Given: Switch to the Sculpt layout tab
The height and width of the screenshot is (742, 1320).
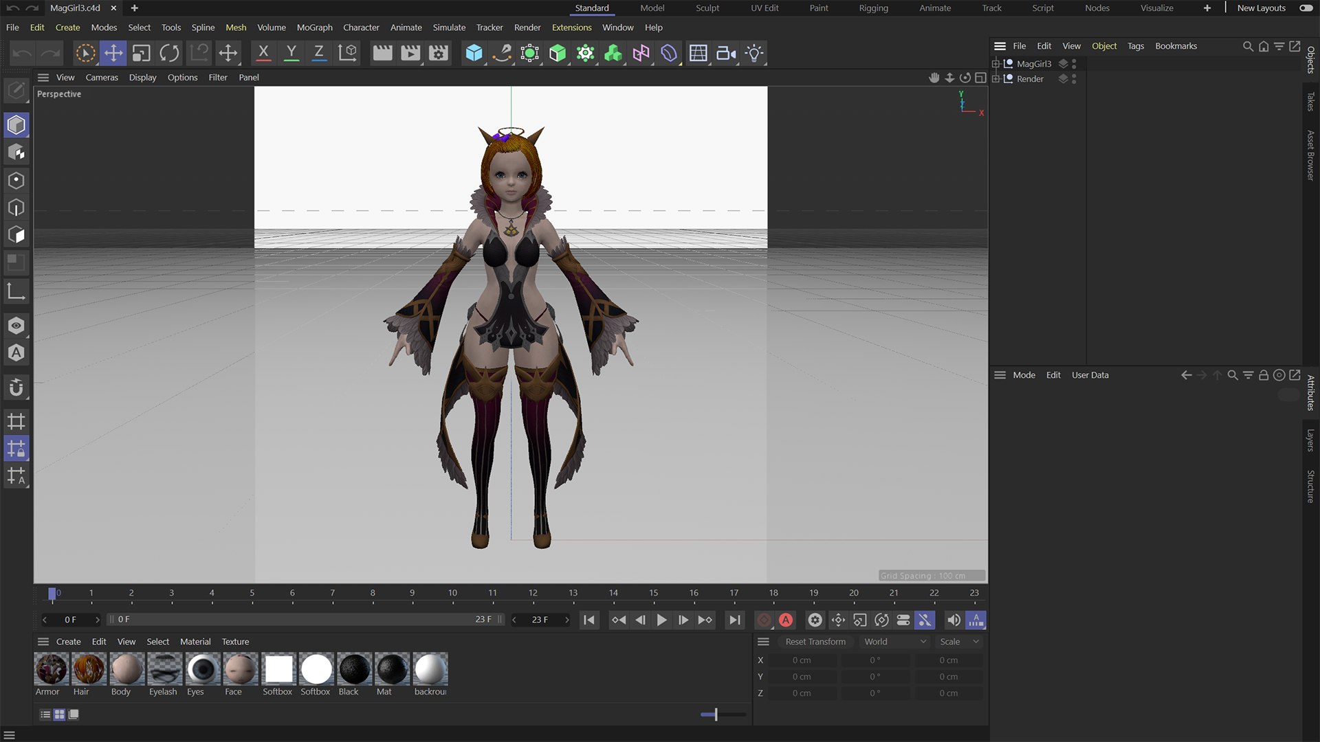Looking at the screenshot, I should 707,8.
